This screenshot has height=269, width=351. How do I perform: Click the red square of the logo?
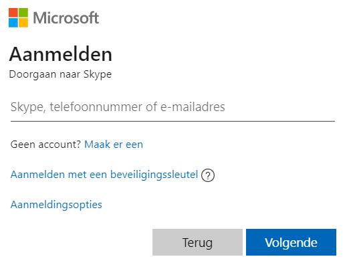point(13,13)
